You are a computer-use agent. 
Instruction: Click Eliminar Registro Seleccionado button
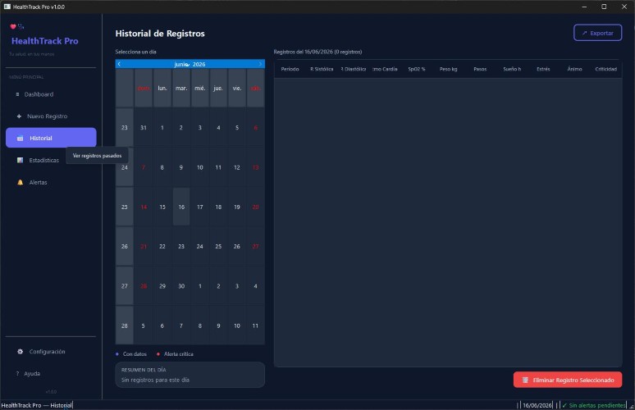pyautogui.click(x=568, y=380)
